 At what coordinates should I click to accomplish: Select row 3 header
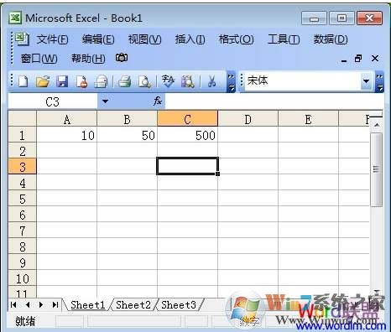pyautogui.click(x=23, y=167)
